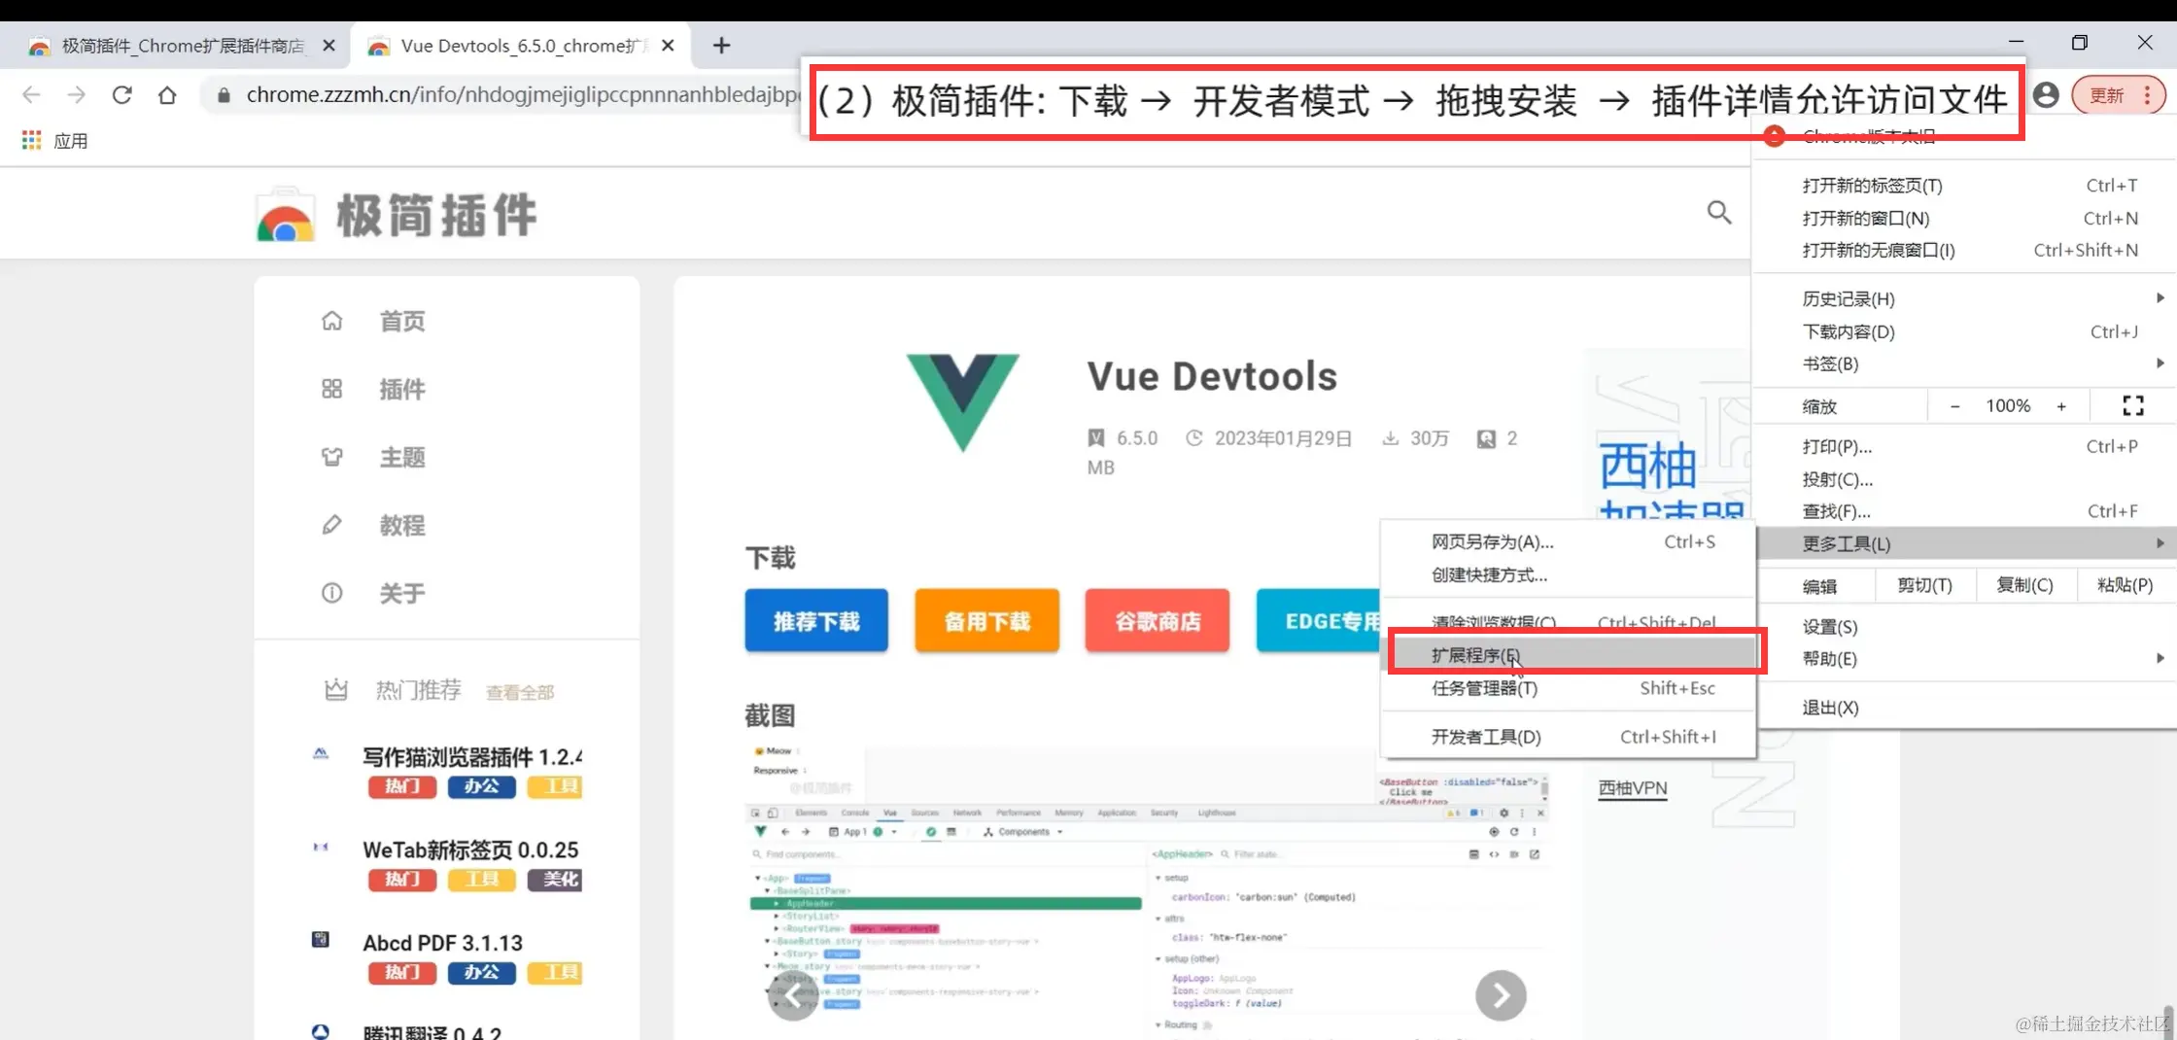Expand the 帮助(E) submenu
2177x1040 pixels.
(x=1969, y=659)
